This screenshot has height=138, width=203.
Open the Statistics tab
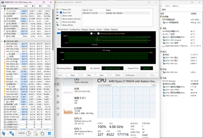point(114,29)
